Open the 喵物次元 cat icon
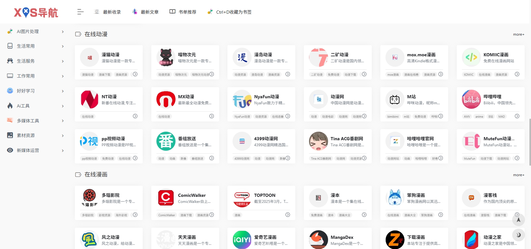 166,58
